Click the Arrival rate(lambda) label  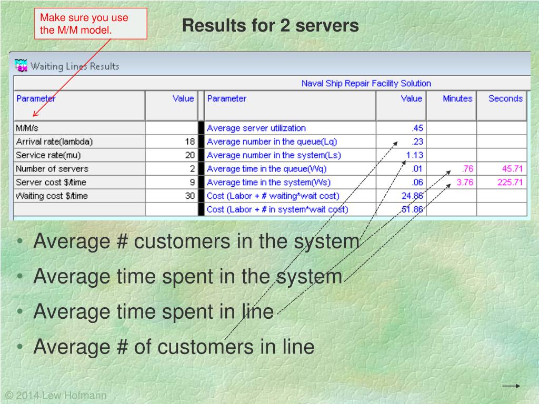(x=54, y=142)
